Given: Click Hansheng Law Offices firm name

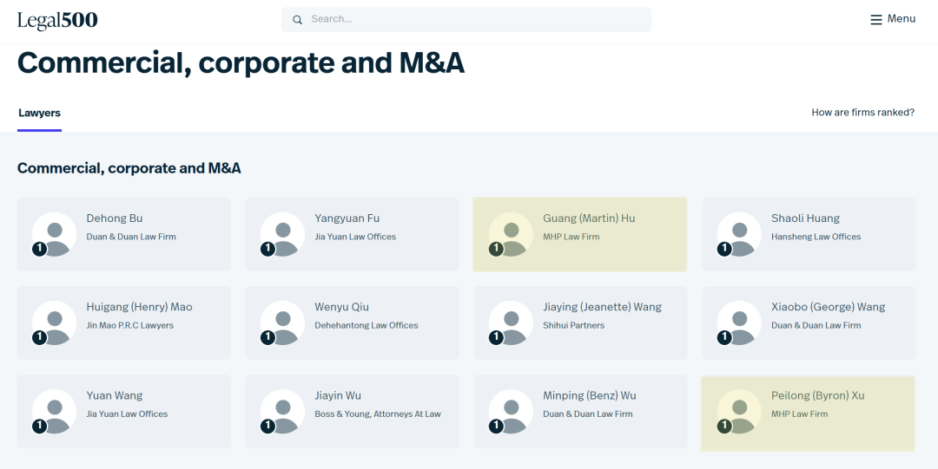Looking at the screenshot, I should [816, 237].
